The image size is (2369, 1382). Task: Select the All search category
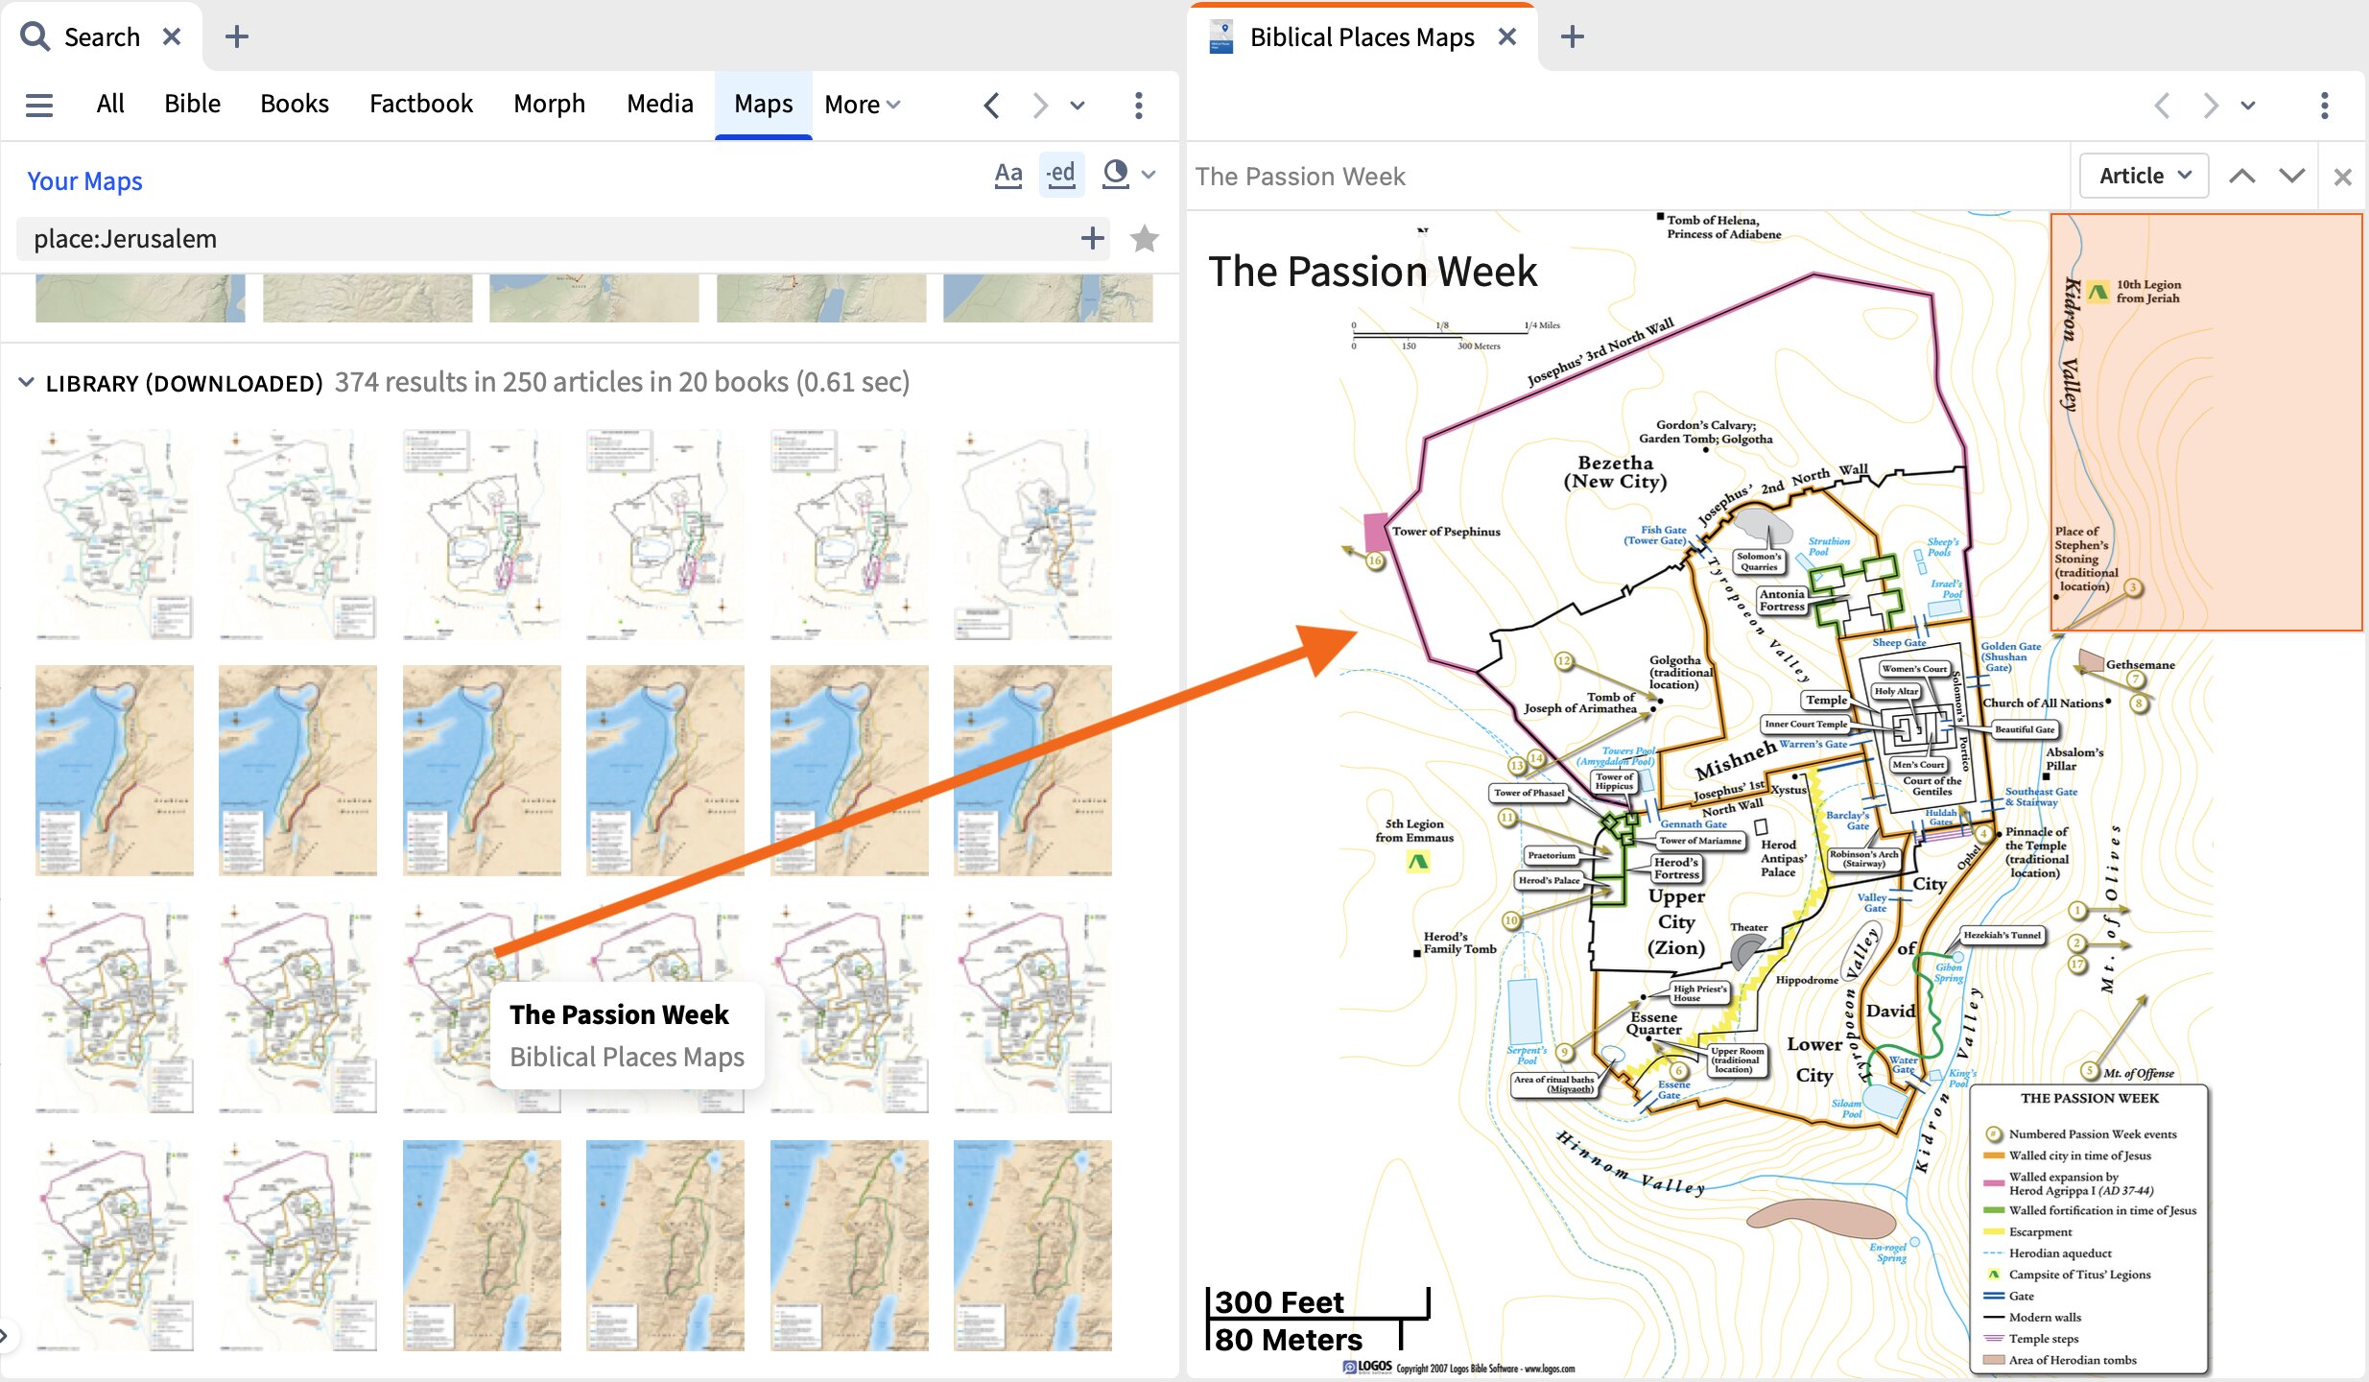tap(110, 104)
